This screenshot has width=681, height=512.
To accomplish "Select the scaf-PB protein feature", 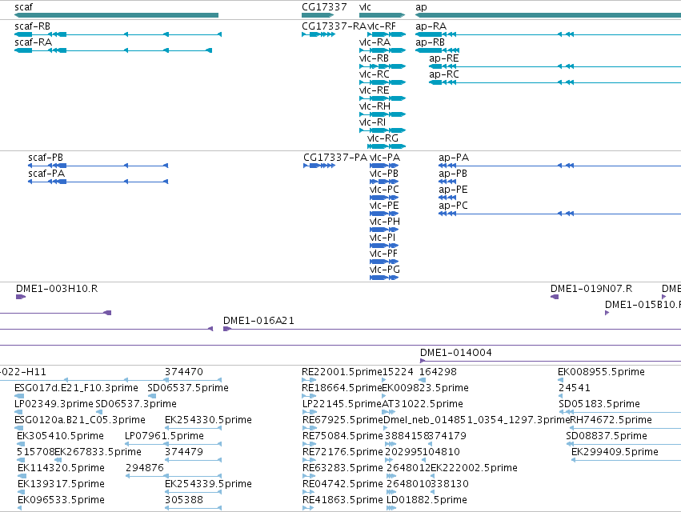I will (98, 166).
